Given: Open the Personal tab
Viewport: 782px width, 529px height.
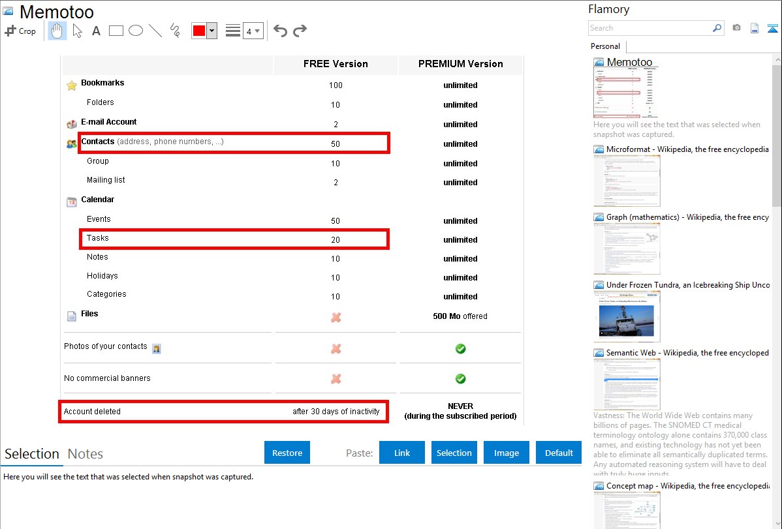Looking at the screenshot, I should point(605,46).
